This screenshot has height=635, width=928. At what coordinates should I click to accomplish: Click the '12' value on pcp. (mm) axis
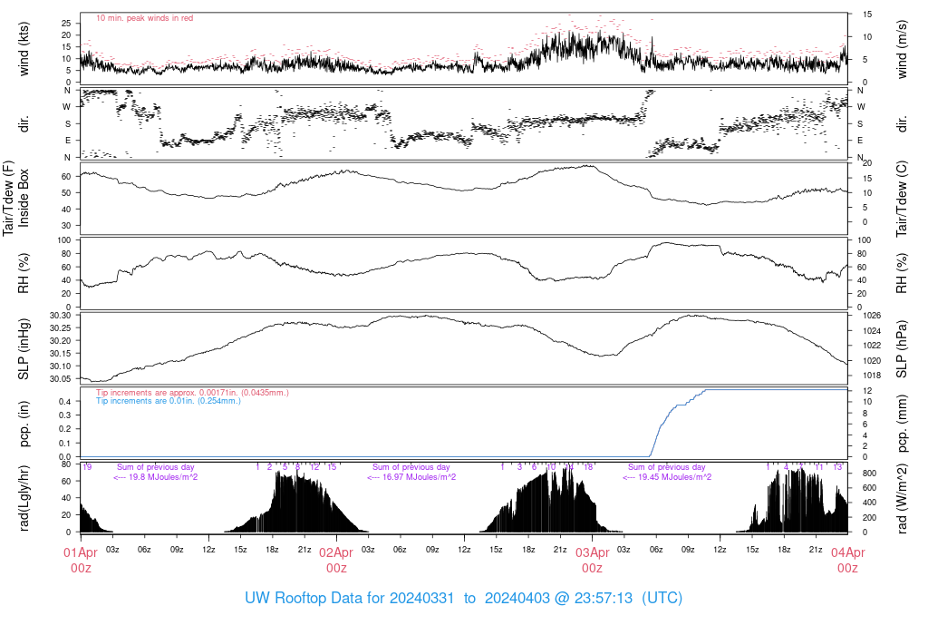tap(867, 391)
